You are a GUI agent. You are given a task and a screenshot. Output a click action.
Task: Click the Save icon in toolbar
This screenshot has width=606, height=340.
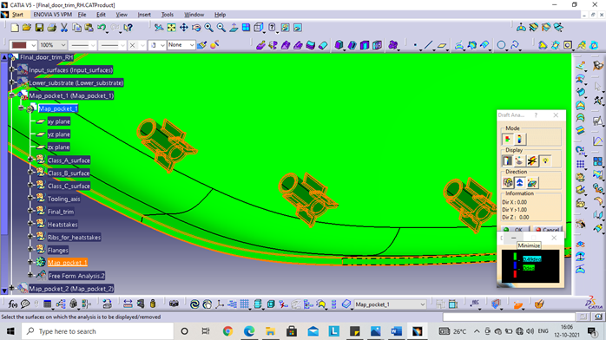point(39,28)
